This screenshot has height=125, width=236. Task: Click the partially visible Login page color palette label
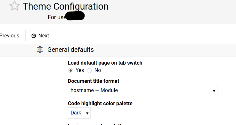click(96, 124)
